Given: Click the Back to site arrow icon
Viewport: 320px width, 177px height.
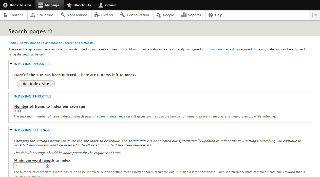Looking at the screenshot, I should pos(5,5).
